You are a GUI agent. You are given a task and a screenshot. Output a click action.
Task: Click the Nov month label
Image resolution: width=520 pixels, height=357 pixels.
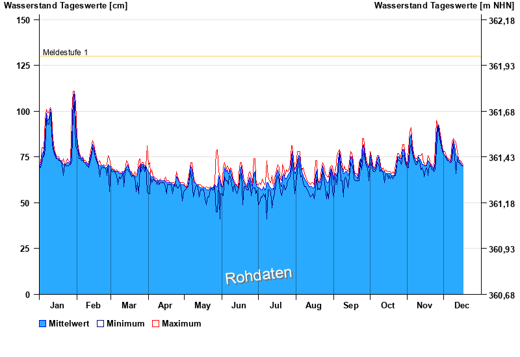click(x=424, y=305)
